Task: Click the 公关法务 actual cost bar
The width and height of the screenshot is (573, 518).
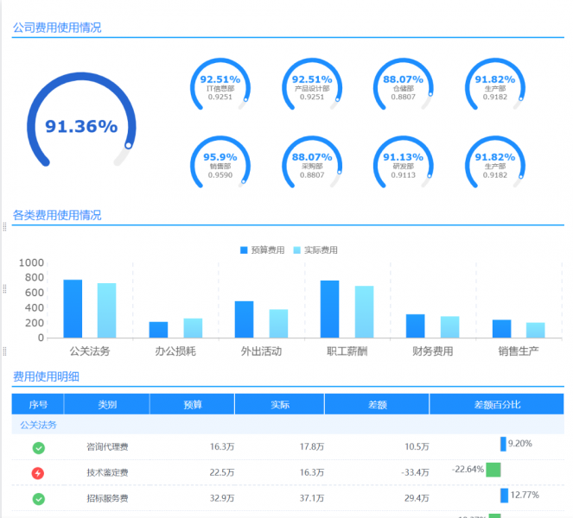Action: tap(106, 311)
